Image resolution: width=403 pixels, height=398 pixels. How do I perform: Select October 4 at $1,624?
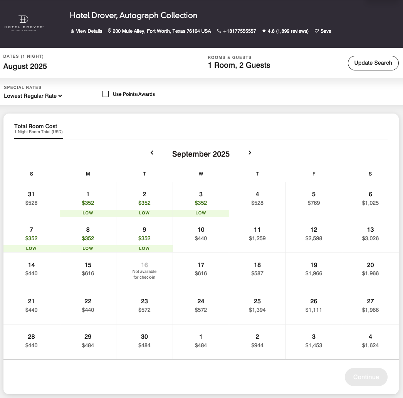(370, 342)
